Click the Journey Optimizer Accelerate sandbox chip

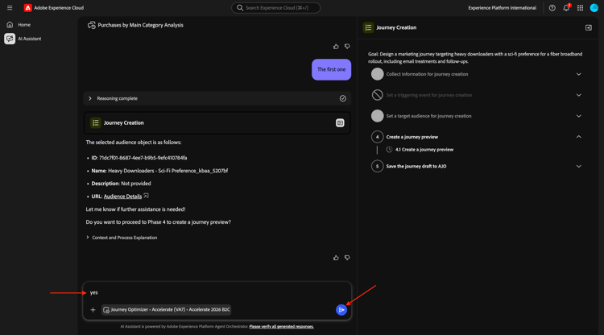coord(166,309)
